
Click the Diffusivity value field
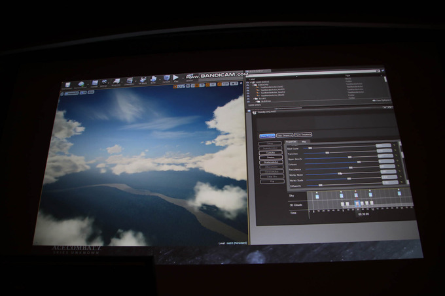390,182
